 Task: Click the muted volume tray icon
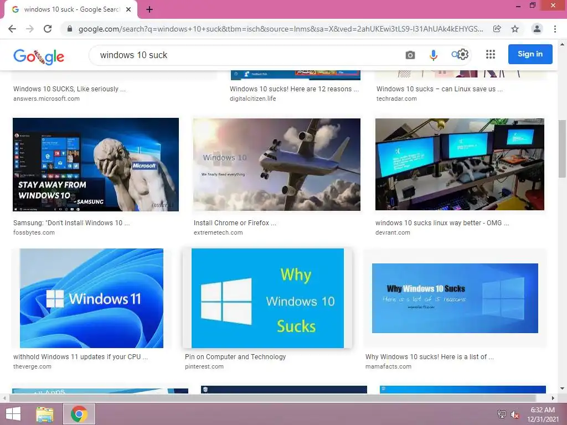pyautogui.click(x=515, y=414)
